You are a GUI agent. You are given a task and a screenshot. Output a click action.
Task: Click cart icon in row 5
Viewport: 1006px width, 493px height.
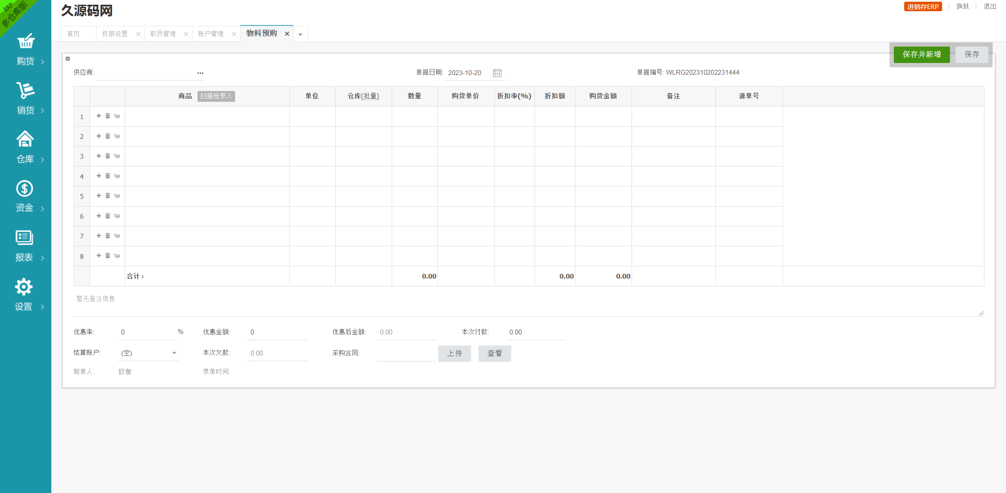(117, 196)
